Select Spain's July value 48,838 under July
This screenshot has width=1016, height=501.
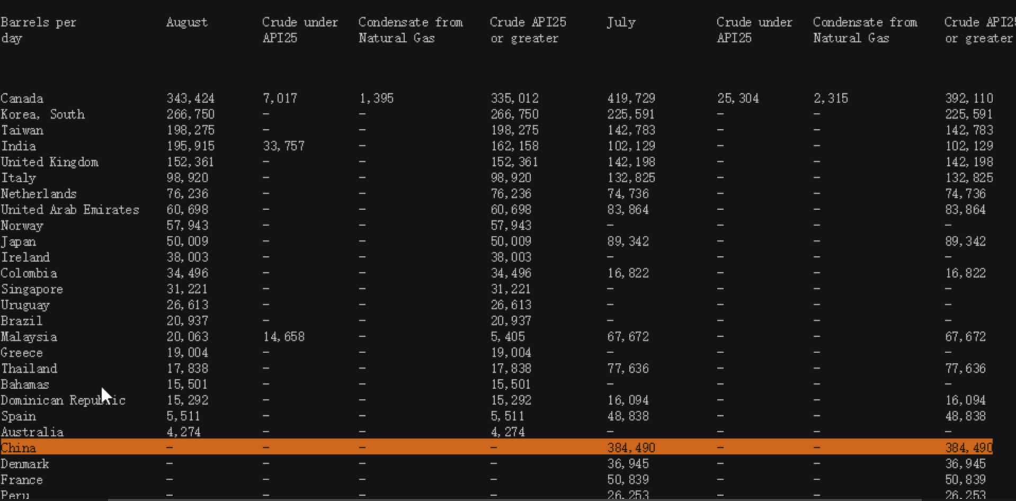point(628,416)
